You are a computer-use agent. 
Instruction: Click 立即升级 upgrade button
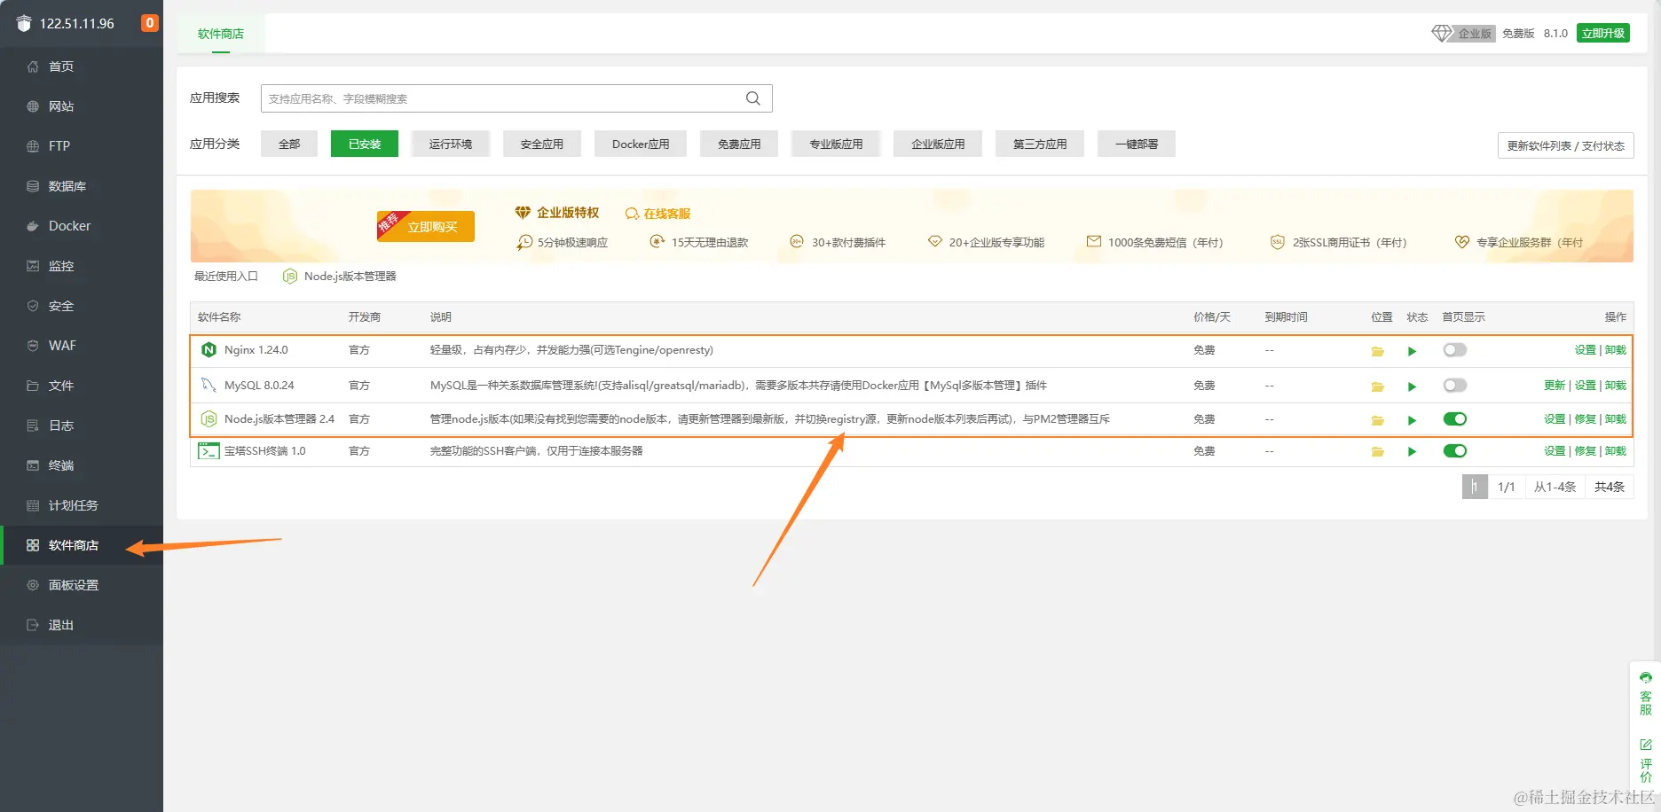tap(1603, 34)
